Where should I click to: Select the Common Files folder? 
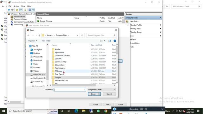[x=61, y=62]
